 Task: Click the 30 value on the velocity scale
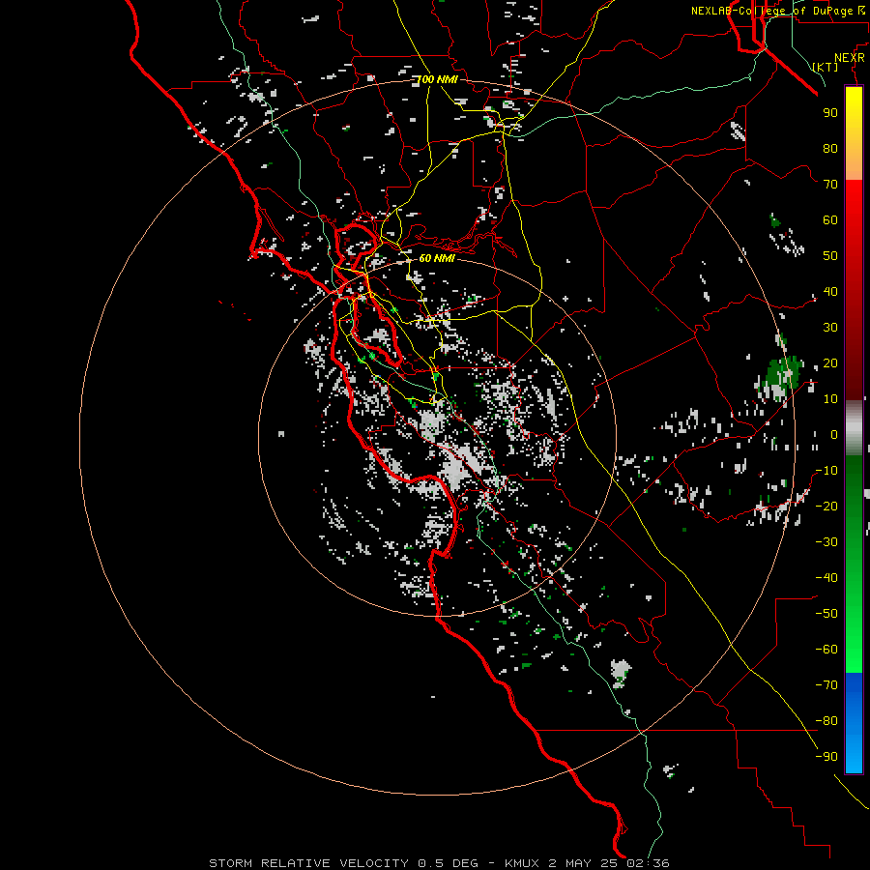click(830, 328)
